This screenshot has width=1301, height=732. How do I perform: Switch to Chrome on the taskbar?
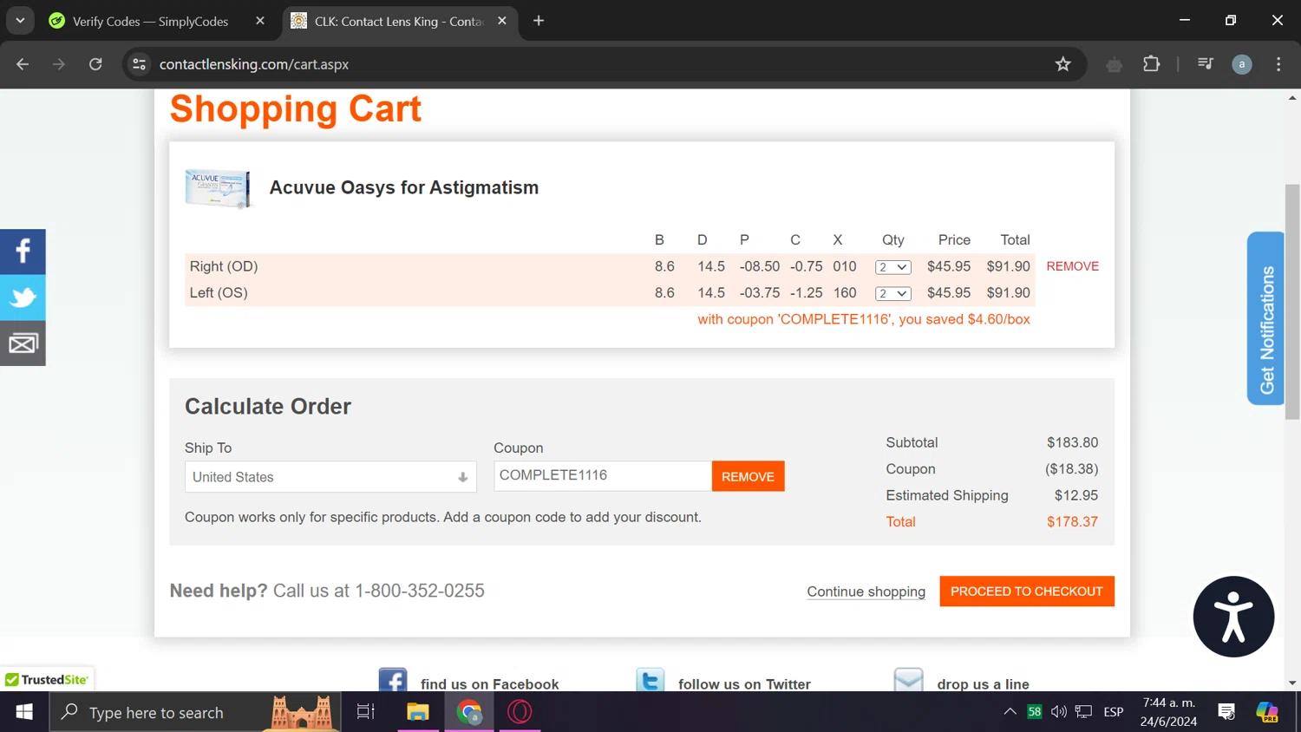point(469,712)
